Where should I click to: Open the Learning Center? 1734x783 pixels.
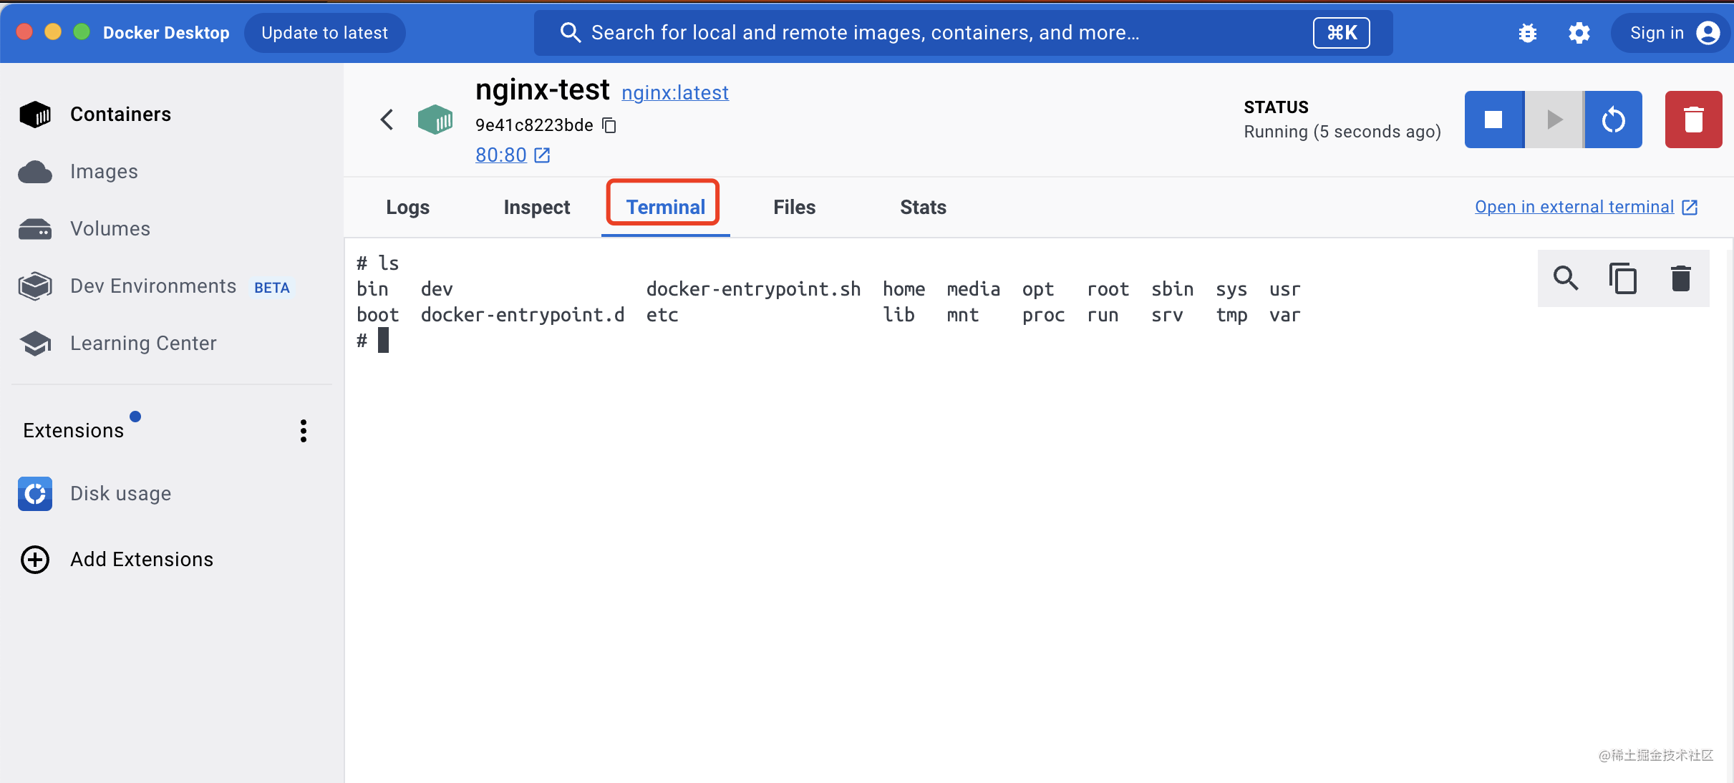(x=143, y=343)
